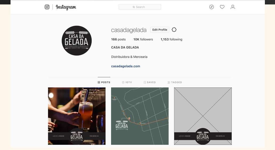The height and width of the screenshot is (150, 275).
Task: Click the Casa da Gelada profile picture
Action: [x=77, y=41]
